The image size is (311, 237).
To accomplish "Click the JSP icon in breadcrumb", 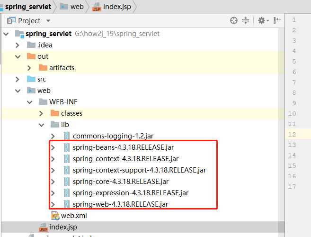I will pos(97,7).
